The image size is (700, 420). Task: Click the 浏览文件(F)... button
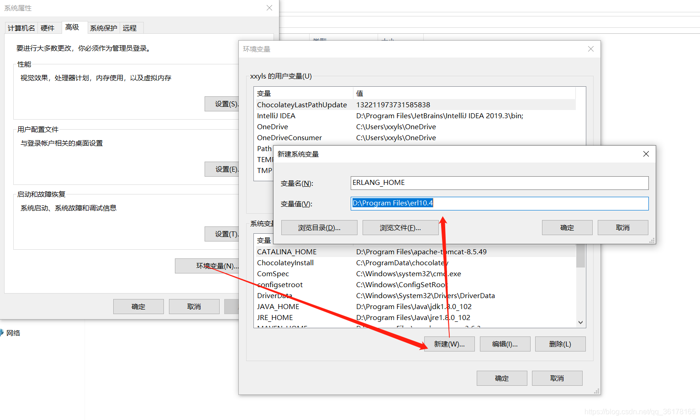400,227
